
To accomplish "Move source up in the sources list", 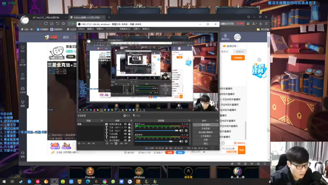I will (x=121, y=143).
